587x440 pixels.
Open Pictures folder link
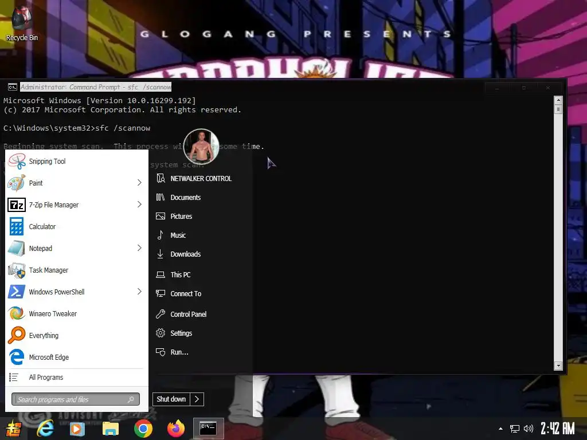point(174,216)
